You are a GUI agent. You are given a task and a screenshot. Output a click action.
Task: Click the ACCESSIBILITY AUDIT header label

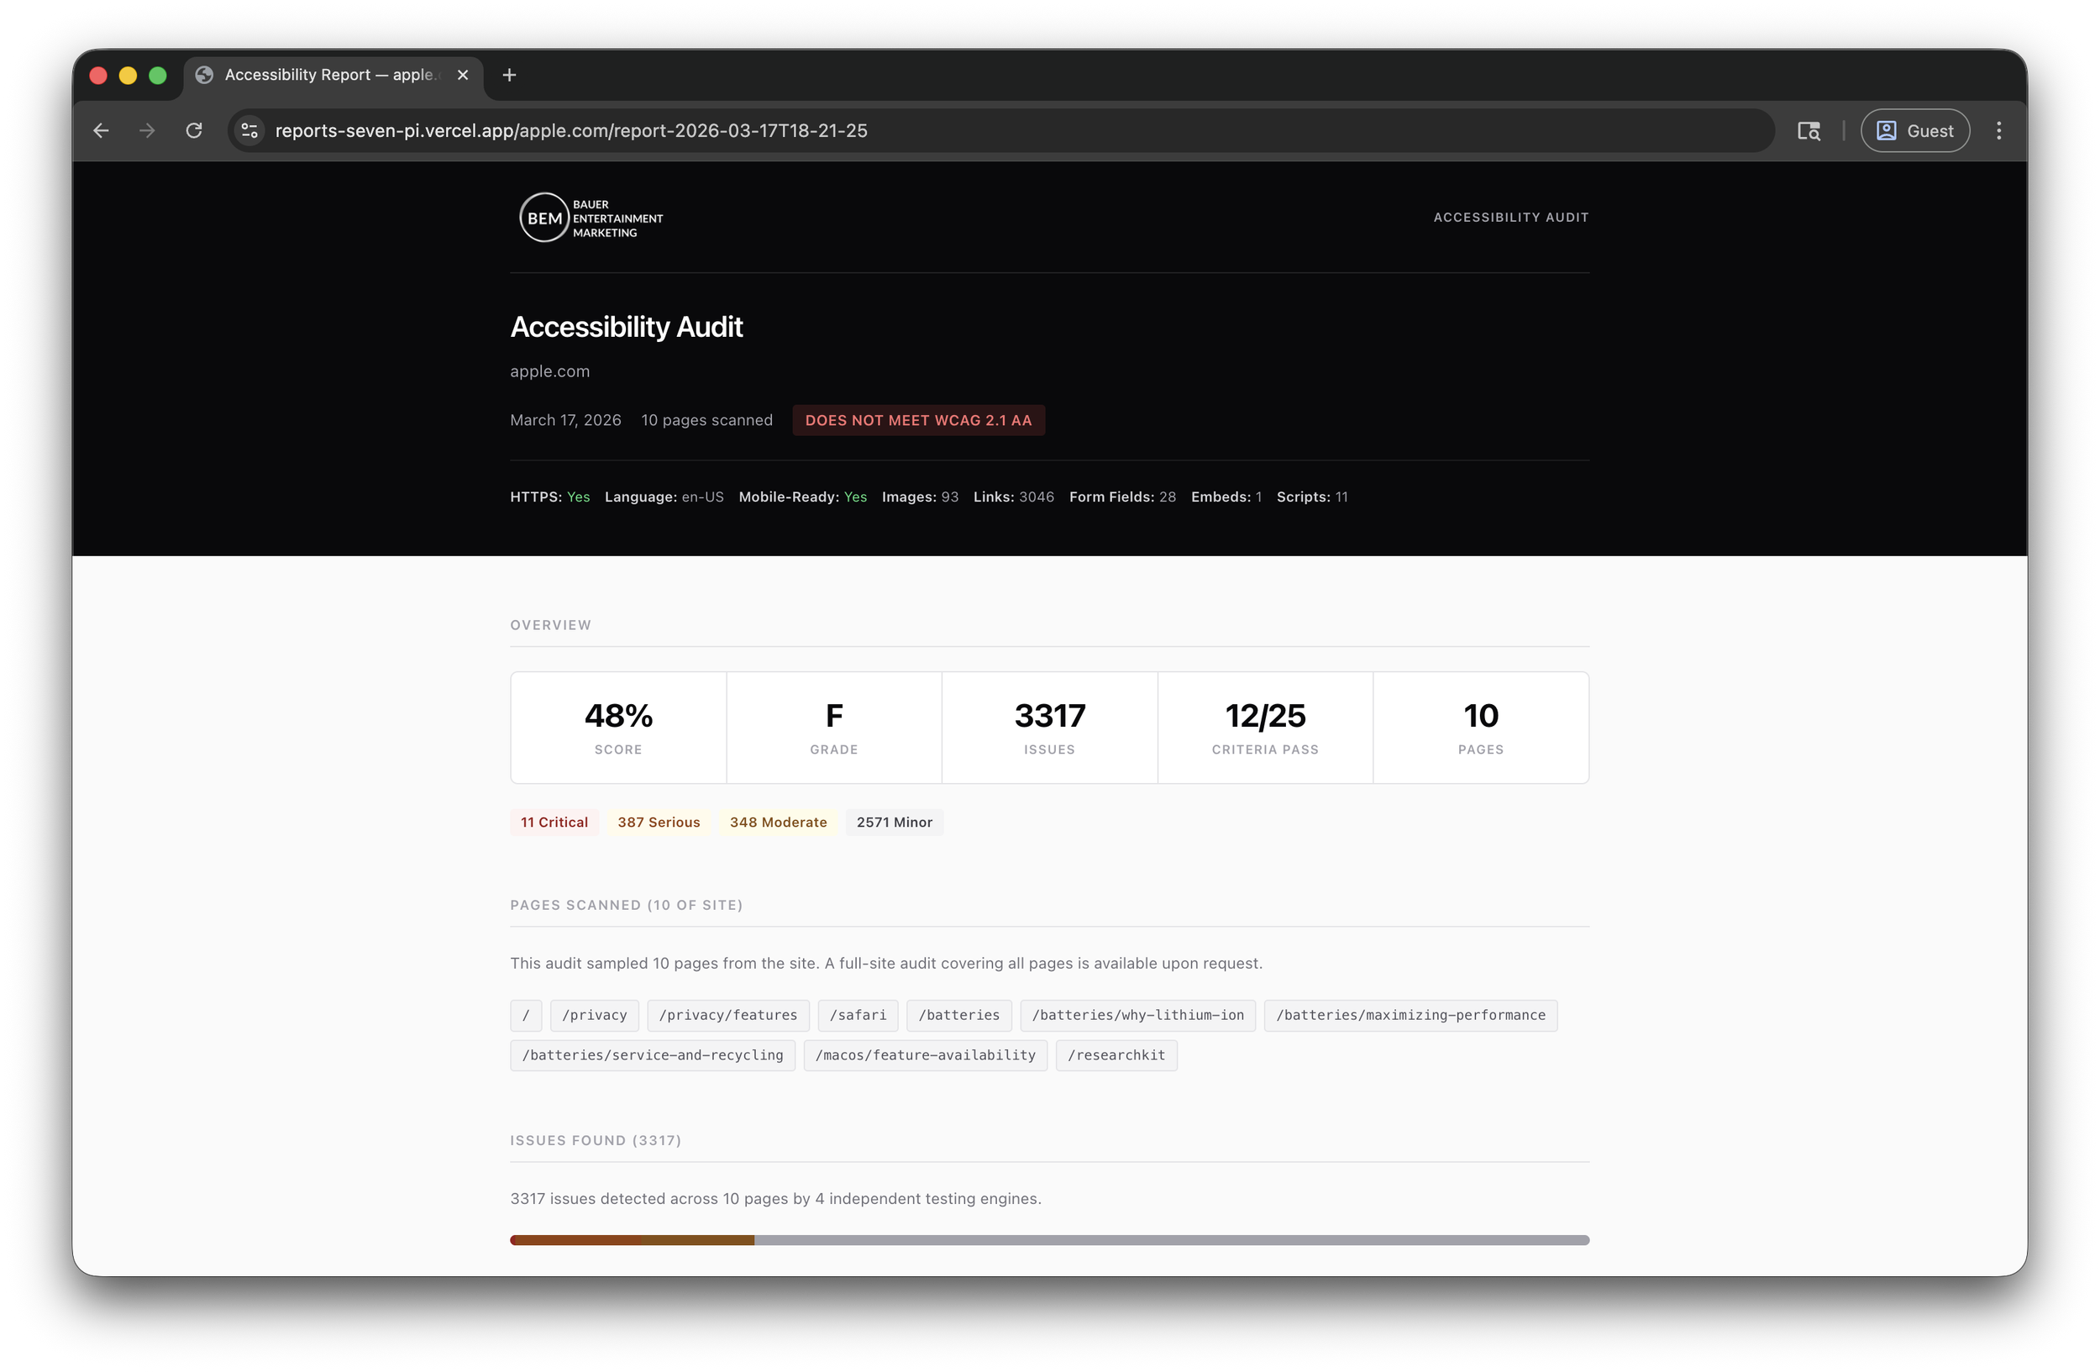1509,217
